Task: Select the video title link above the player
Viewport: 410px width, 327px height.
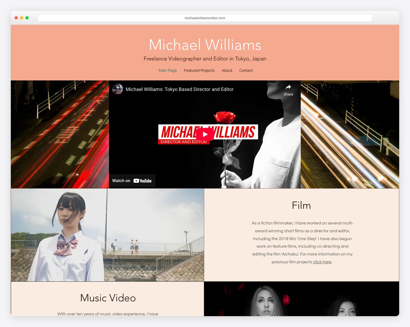Action: [180, 89]
